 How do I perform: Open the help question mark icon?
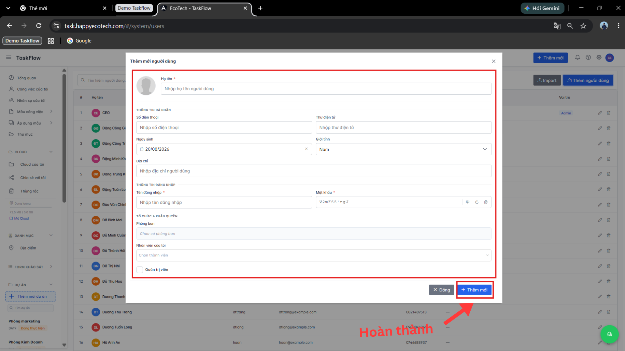[x=588, y=58]
